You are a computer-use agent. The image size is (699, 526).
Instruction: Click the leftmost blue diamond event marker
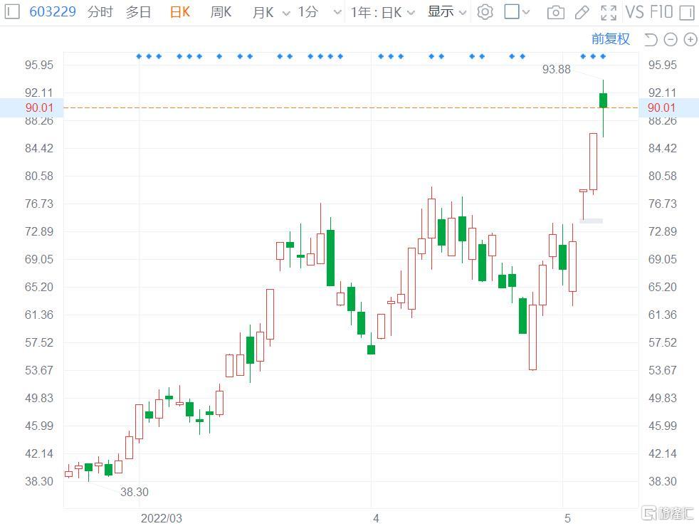coord(139,56)
